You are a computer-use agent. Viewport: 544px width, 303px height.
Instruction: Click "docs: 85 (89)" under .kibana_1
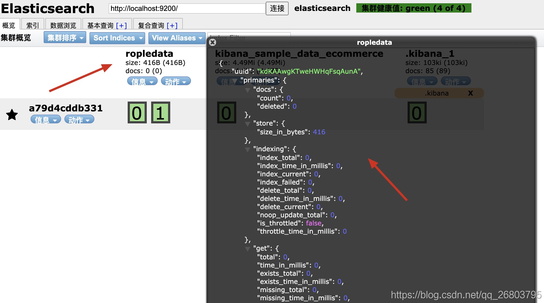pyautogui.click(x=428, y=71)
